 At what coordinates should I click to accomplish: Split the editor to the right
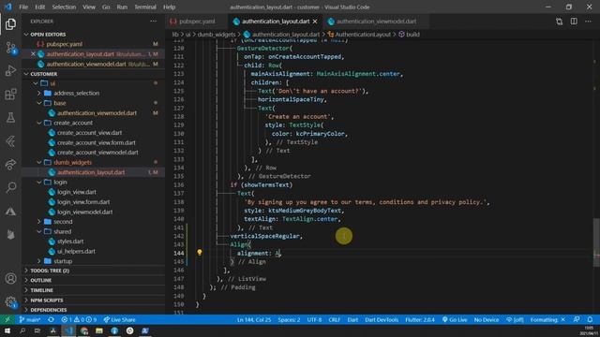coord(574,22)
